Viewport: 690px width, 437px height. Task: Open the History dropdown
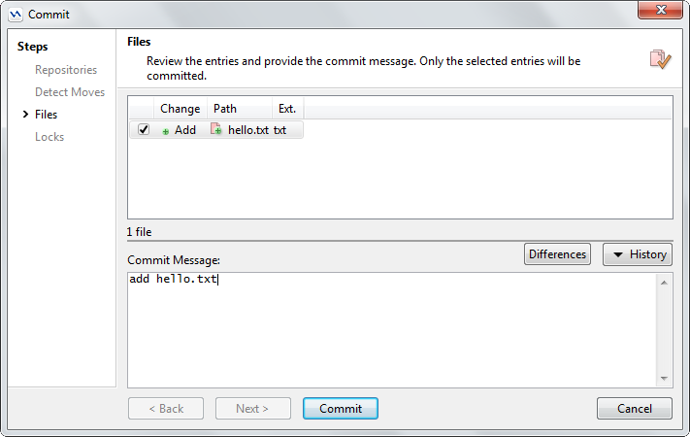coord(638,254)
